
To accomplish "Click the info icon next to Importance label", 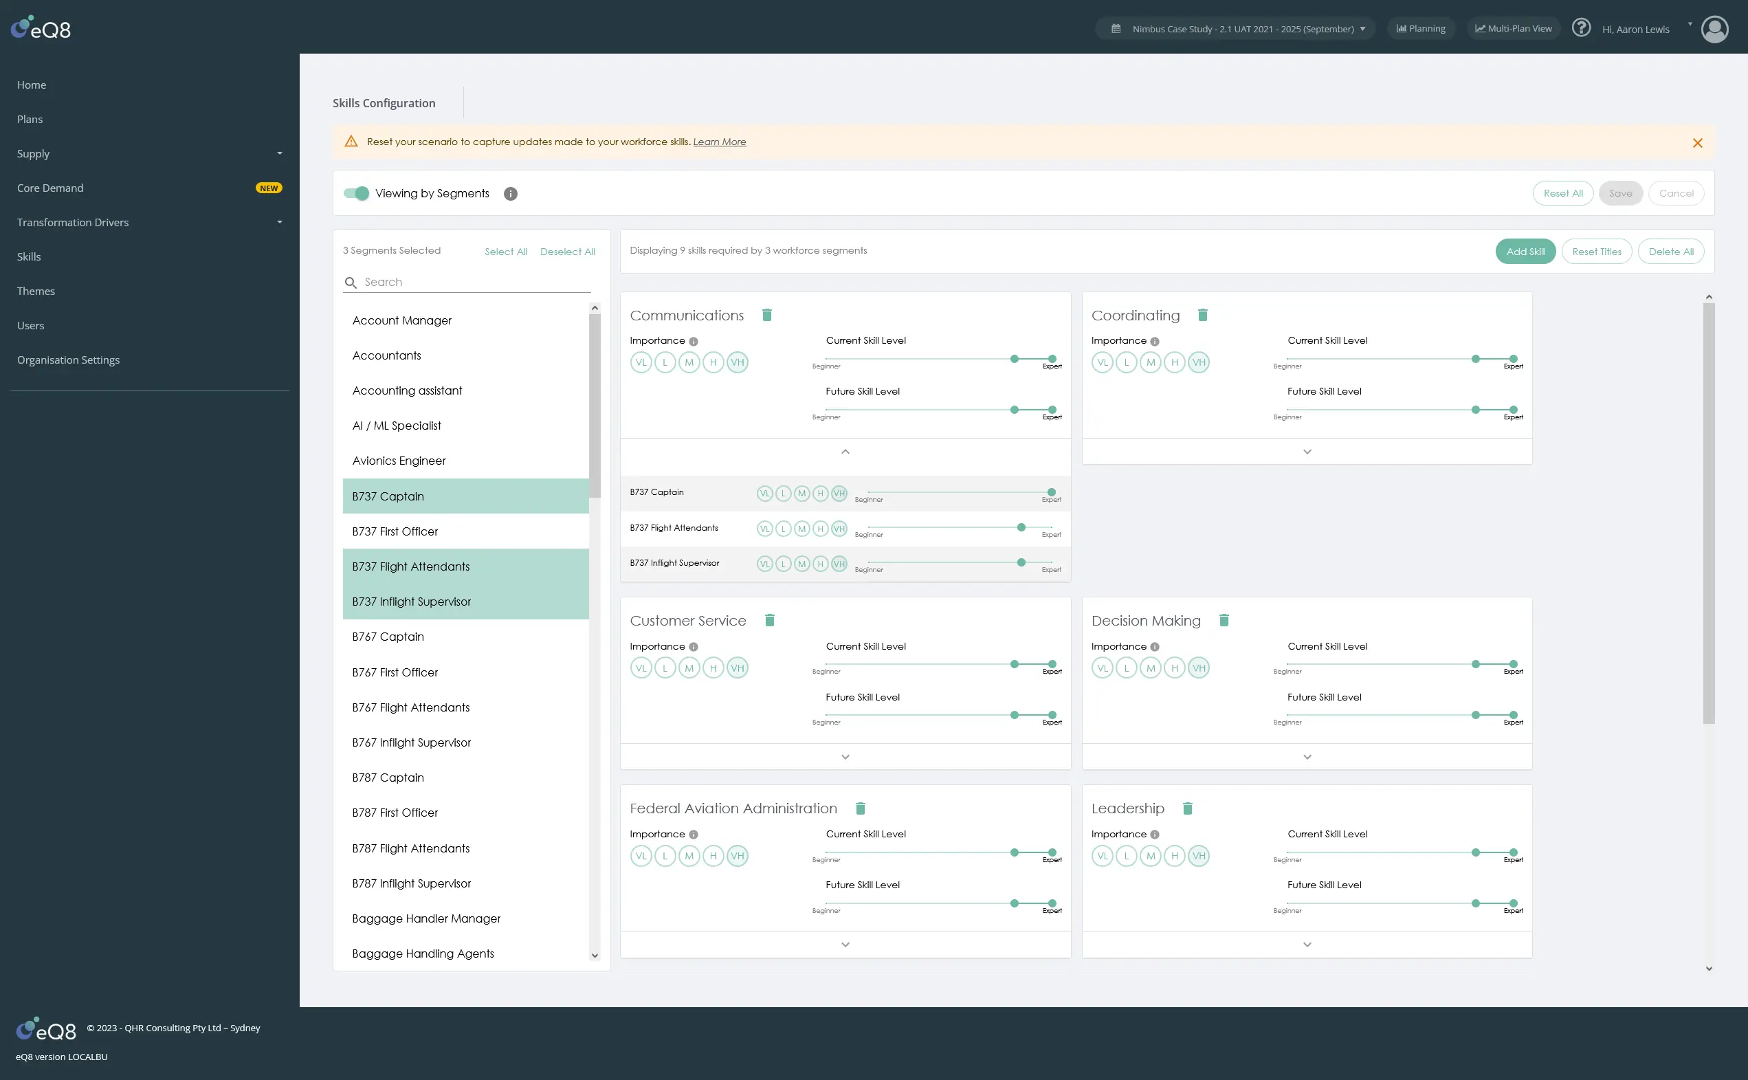I will pos(694,342).
